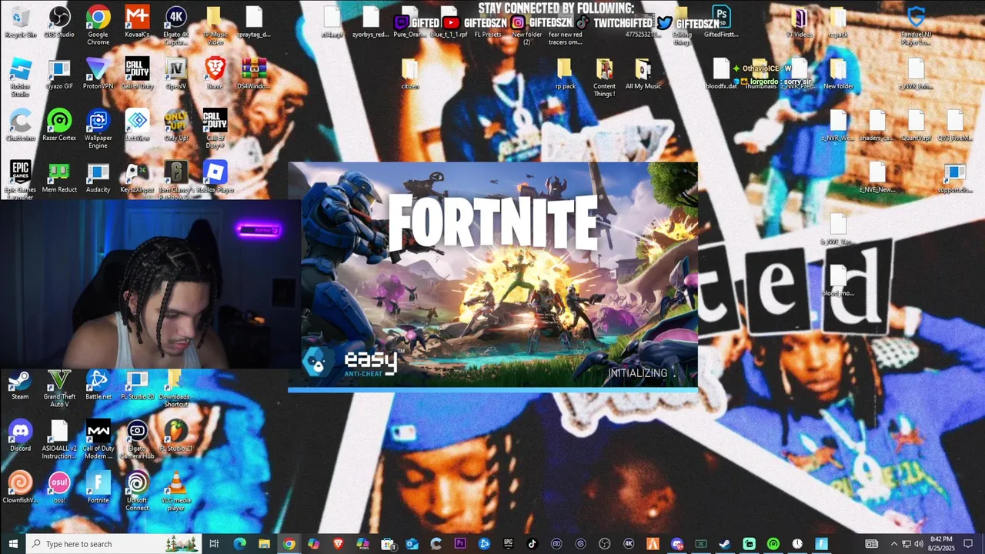Screen dimensions: 985x554
Task: Open Premiere Pro from taskbar
Action: pyautogui.click(x=460, y=544)
